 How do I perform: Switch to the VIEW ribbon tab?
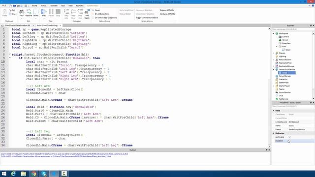[x=70, y=5]
